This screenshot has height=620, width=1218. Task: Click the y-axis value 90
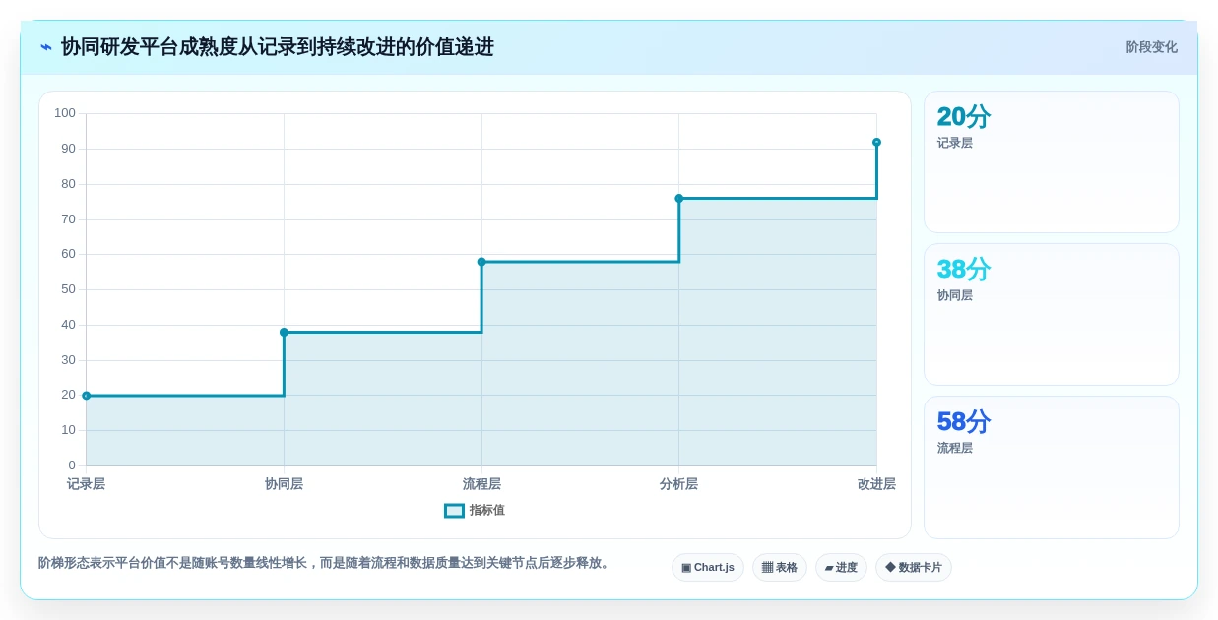tap(68, 149)
